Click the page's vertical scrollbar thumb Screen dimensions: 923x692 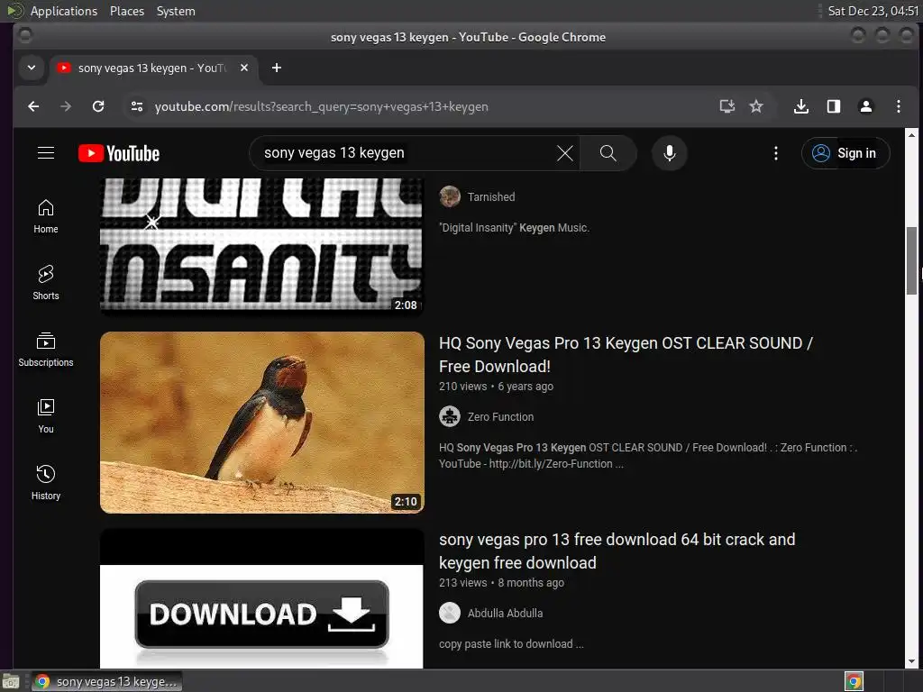click(x=911, y=260)
